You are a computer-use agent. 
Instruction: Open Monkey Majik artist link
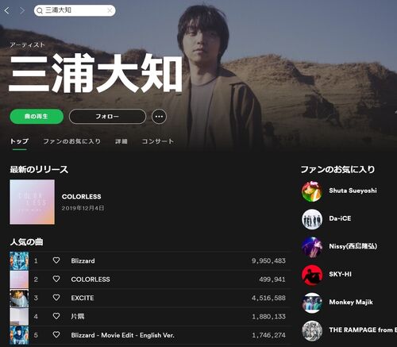tap(351, 303)
